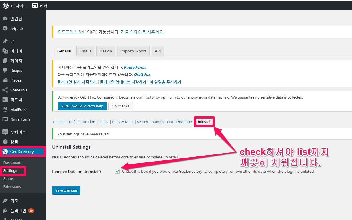The height and width of the screenshot is (220, 352).
Task: Click the Save changes button
Action: coord(66,190)
